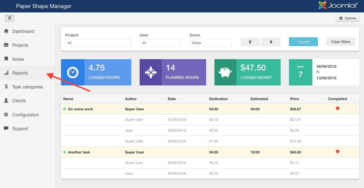
Task: Click the 14 planned hours card
Action: [173, 72]
